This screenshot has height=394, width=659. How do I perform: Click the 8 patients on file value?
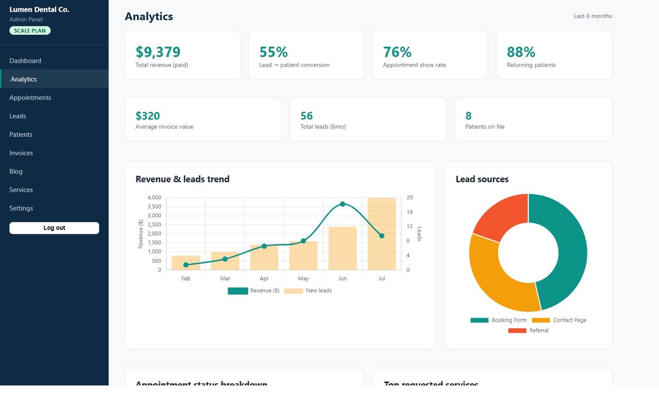click(x=468, y=116)
